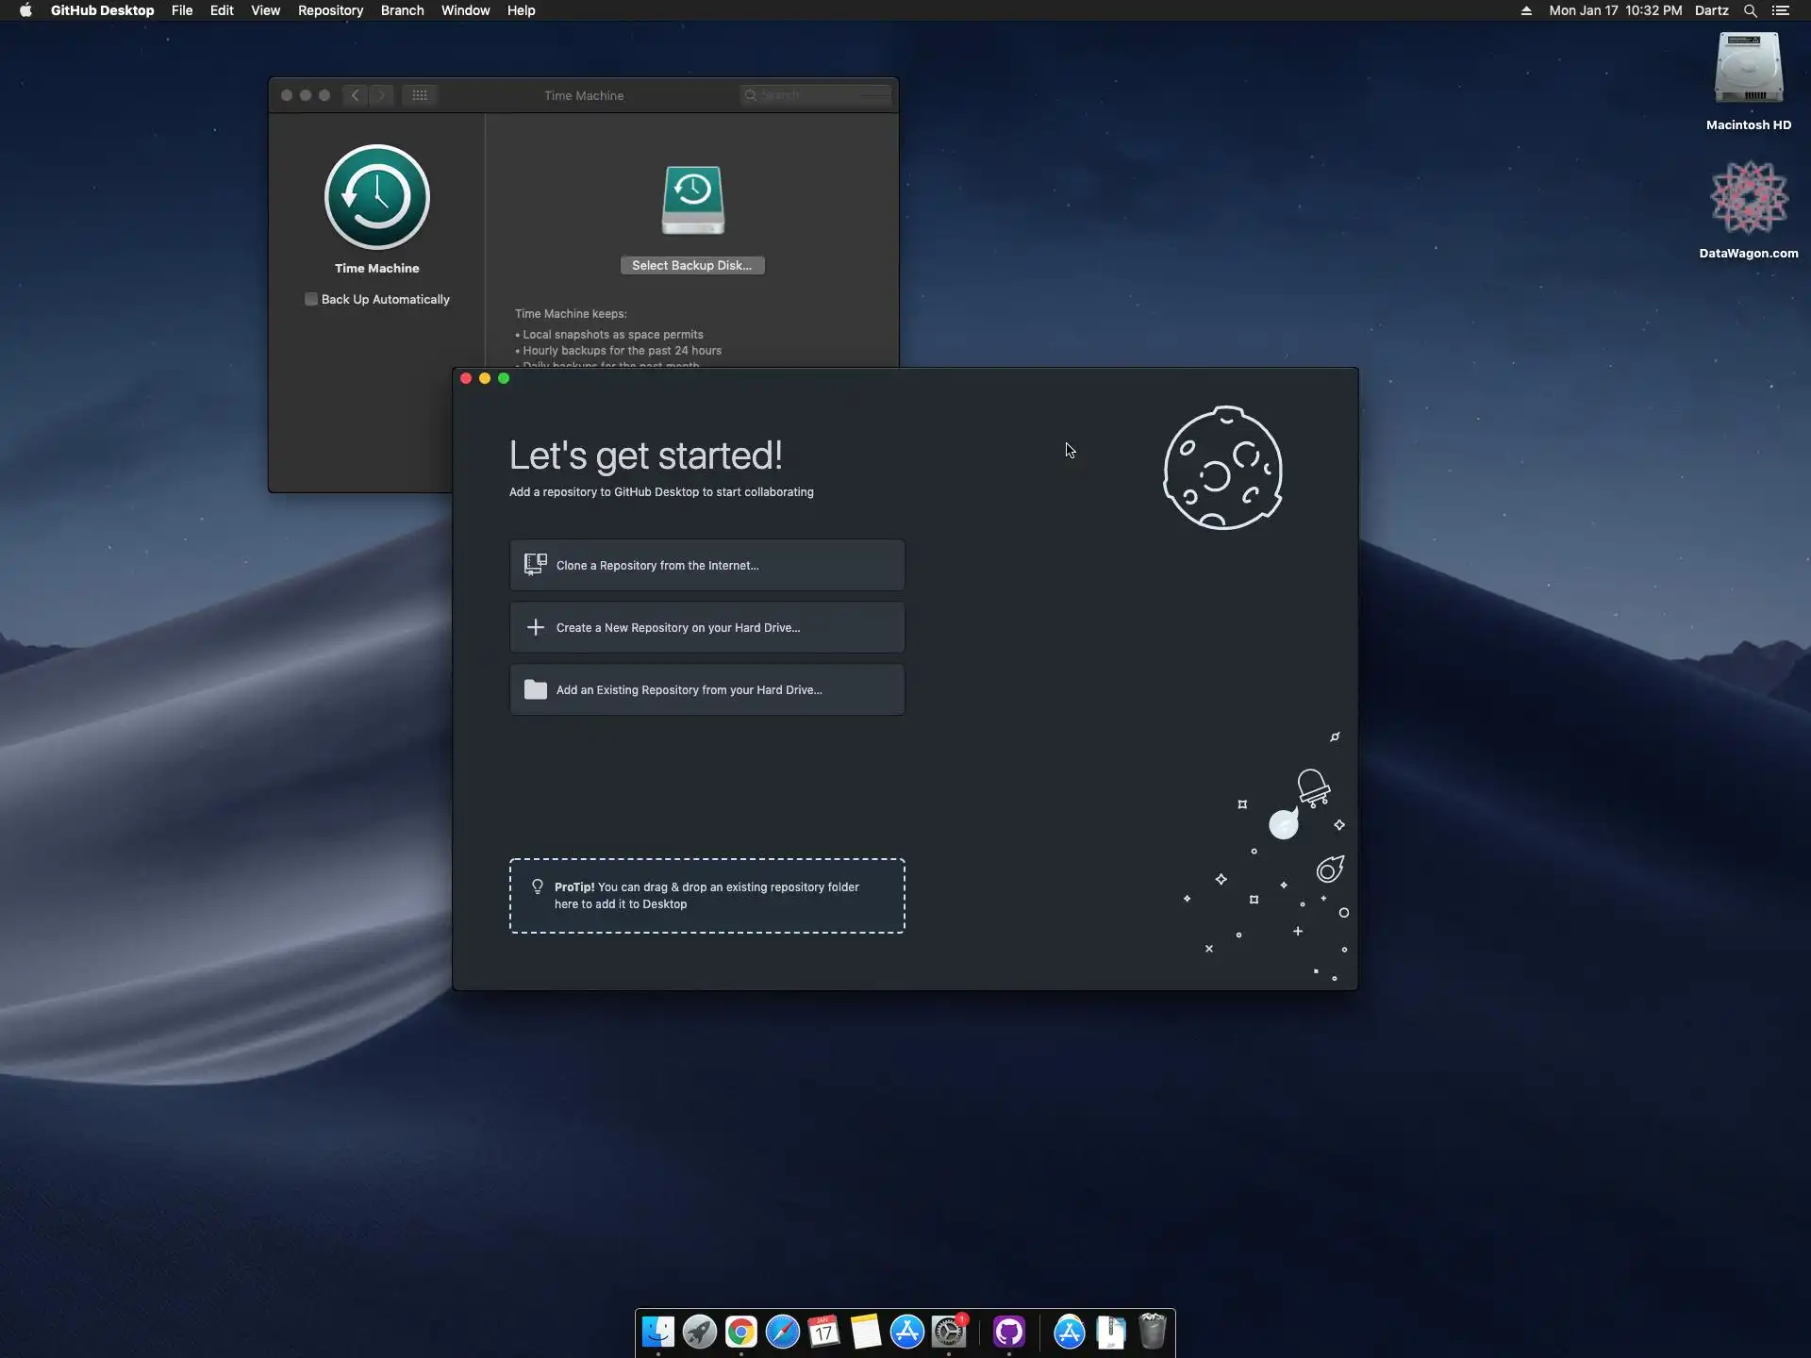Launch Google Chrome from the Dock
Image resolution: width=1811 pixels, height=1358 pixels.
(x=741, y=1332)
